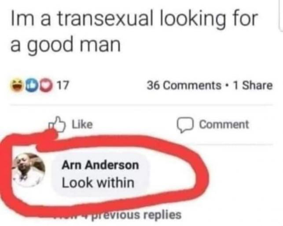Tap the gray comment bubble background

pos(101,174)
